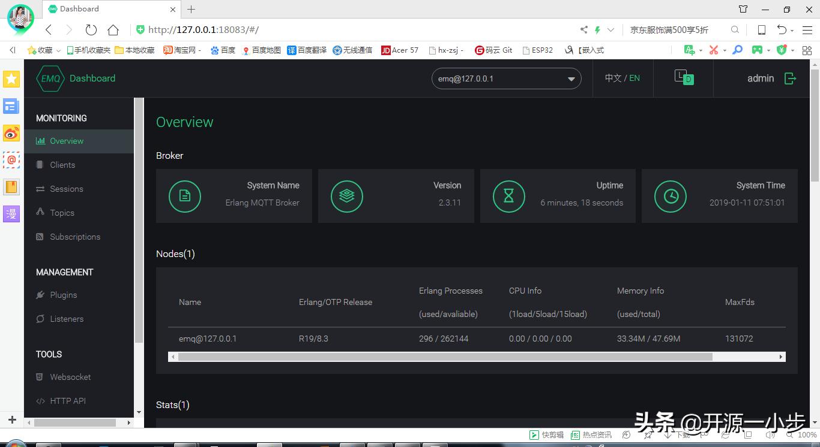Viewport: 820px width, 447px height.
Task: Open the 手机收藏夹 bookmark folder
Action: click(88, 50)
